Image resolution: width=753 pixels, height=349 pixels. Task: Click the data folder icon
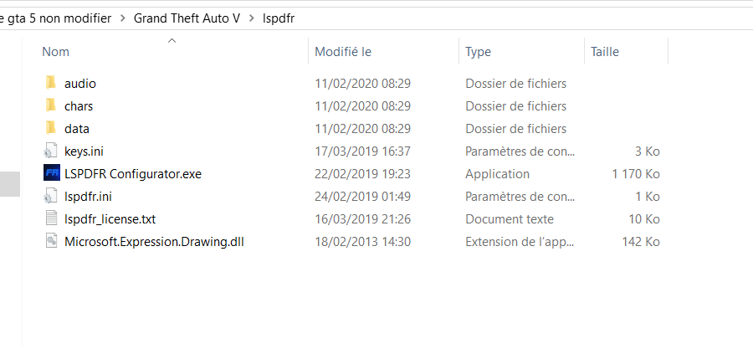click(x=51, y=128)
